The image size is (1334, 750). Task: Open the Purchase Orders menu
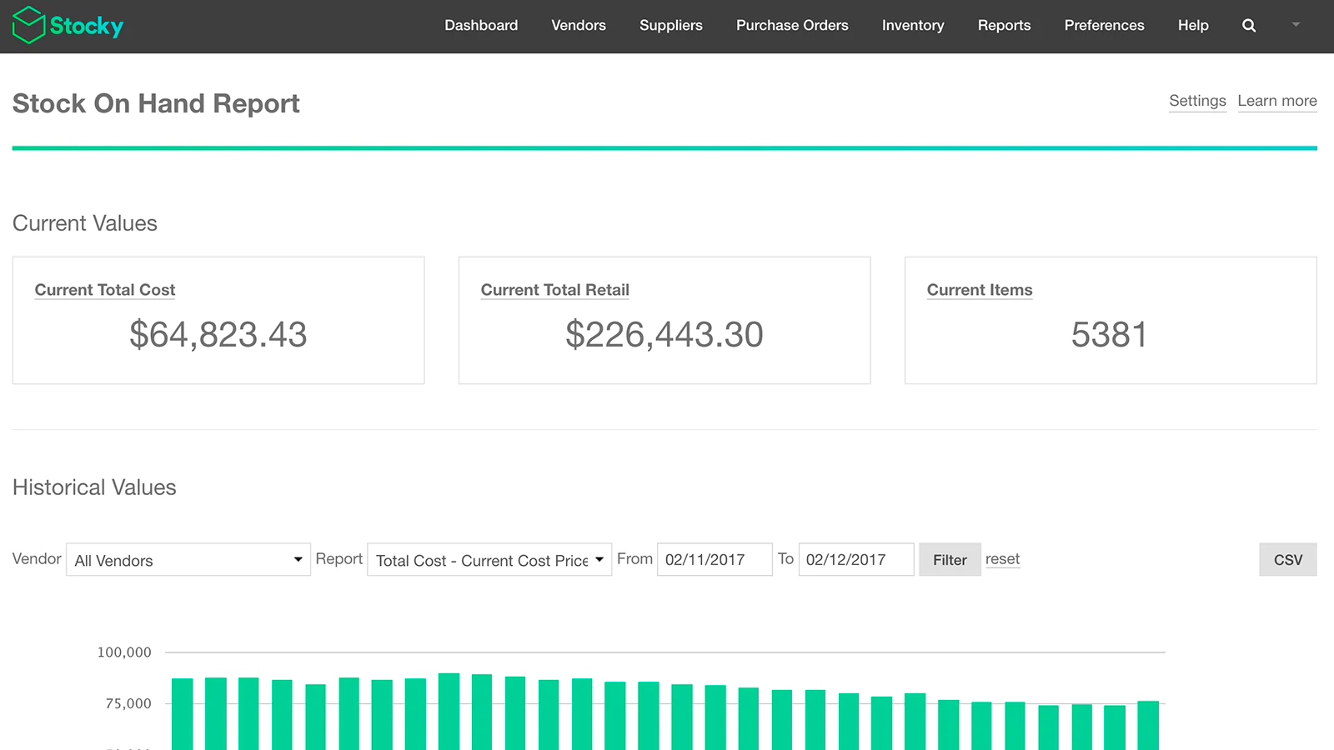(791, 26)
